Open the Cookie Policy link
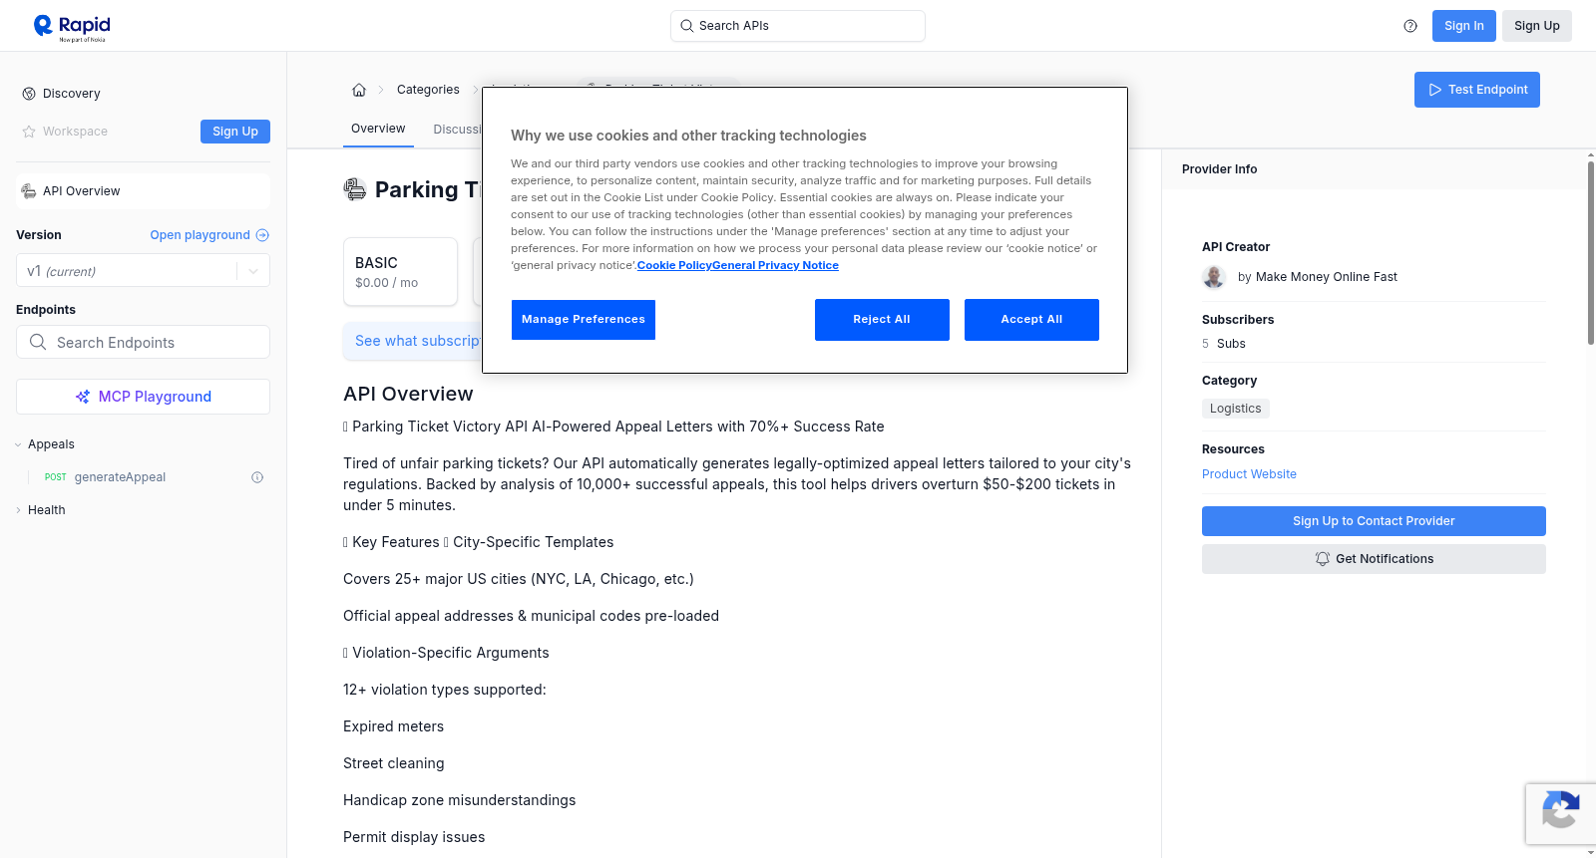The height and width of the screenshot is (858, 1596). pyautogui.click(x=674, y=265)
